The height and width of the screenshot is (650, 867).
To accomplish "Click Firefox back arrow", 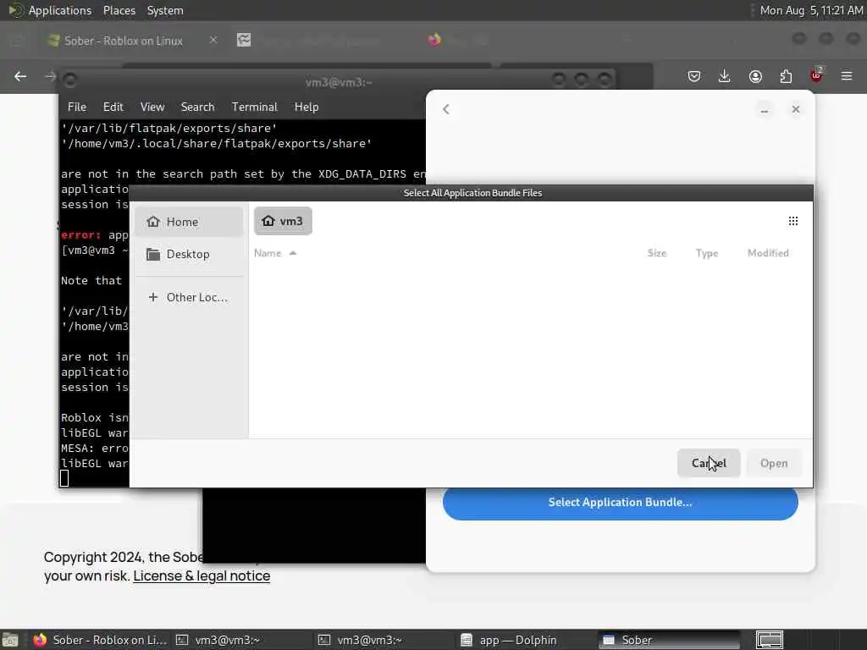I will (20, 76).
